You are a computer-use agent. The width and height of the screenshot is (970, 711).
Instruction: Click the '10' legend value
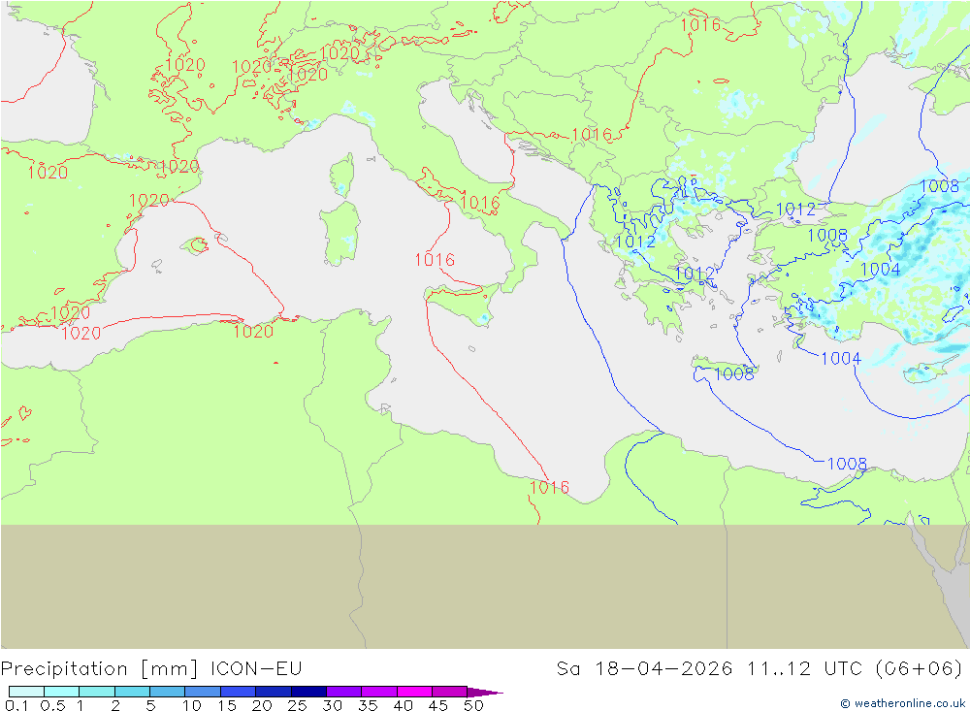[192, 705]
